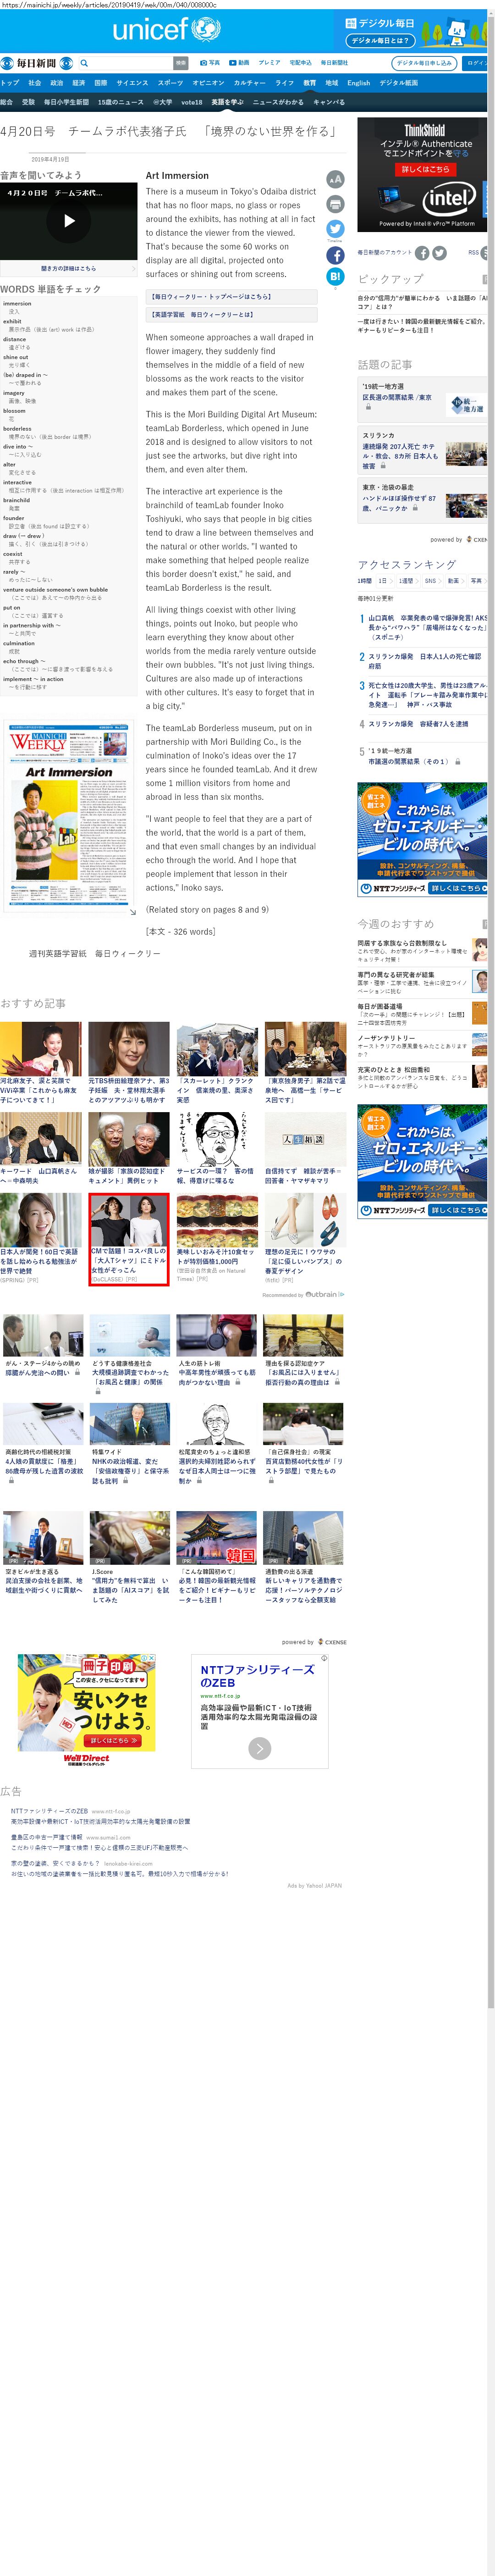Open the スポーツ navigation menu item
495x2576 pixels.
point(170,83)
